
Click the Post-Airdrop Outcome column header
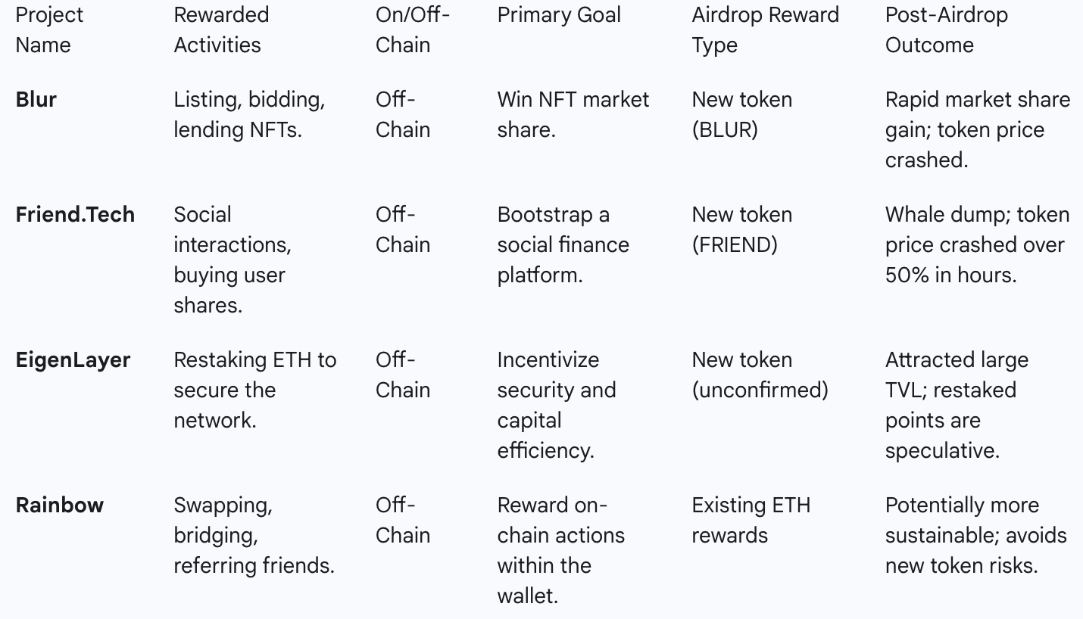pos(946,30)
